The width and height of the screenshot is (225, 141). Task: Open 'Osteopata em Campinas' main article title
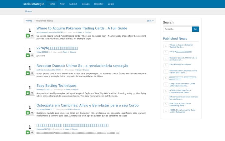87,105
